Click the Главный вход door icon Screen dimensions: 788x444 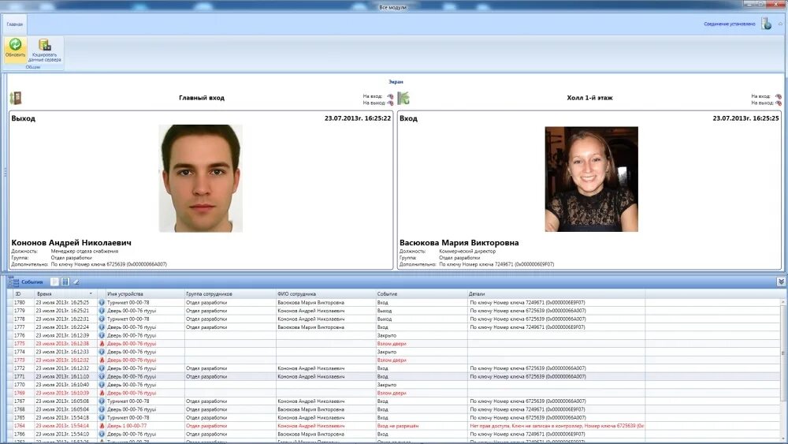coord(16,98)
